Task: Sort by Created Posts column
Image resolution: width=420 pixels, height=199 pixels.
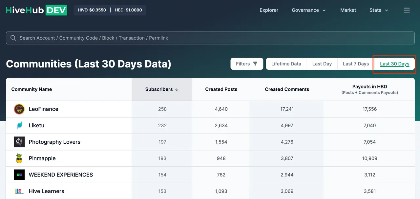Action: click(221, 89)
